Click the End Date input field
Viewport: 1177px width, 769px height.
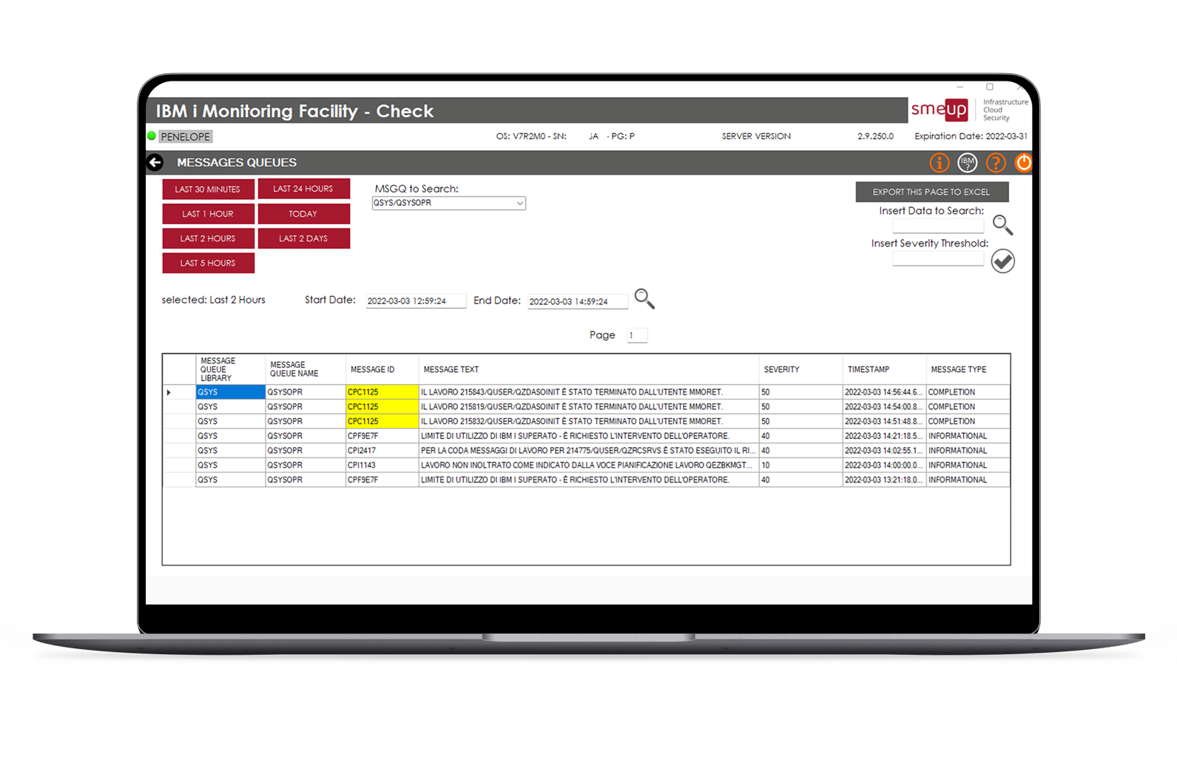(578, 301)
